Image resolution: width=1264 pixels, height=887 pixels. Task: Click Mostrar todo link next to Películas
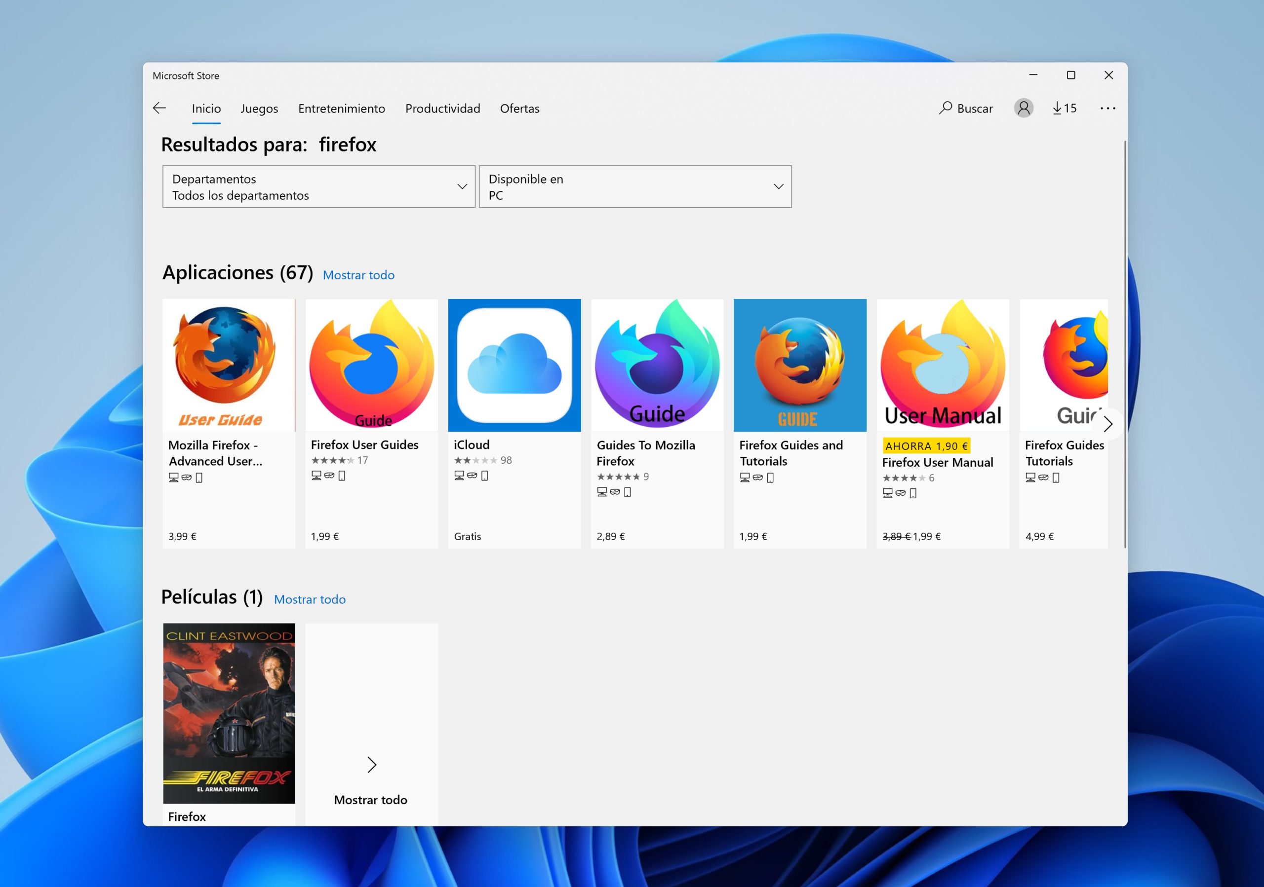tap(310, 599)
